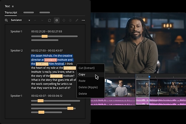This screenshot has width=186, height=124.
Task: Click the search magnifier icon
Action: [6, 20]
